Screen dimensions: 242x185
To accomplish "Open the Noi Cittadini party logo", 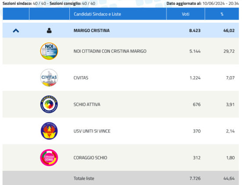I will tap(49, 51).
